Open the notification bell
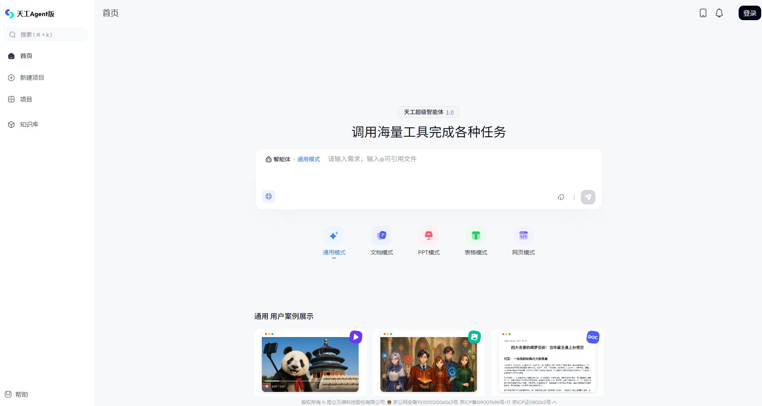The width and height of the screenshot is (762, 406). 719,13
